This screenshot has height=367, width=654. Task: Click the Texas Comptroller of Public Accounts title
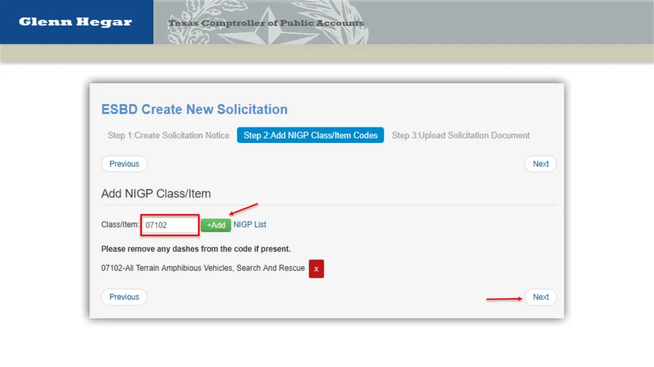tap(266, 23)
